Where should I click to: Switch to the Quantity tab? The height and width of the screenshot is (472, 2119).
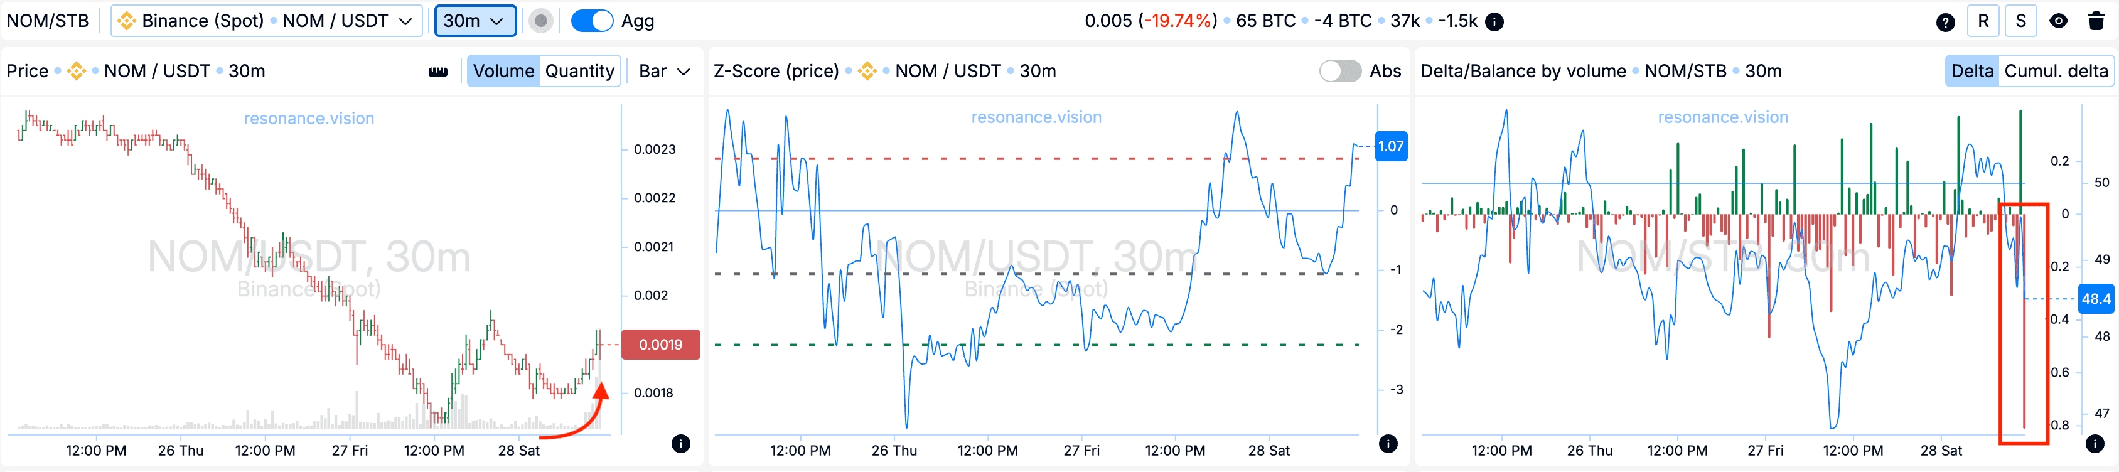[579, 72]
